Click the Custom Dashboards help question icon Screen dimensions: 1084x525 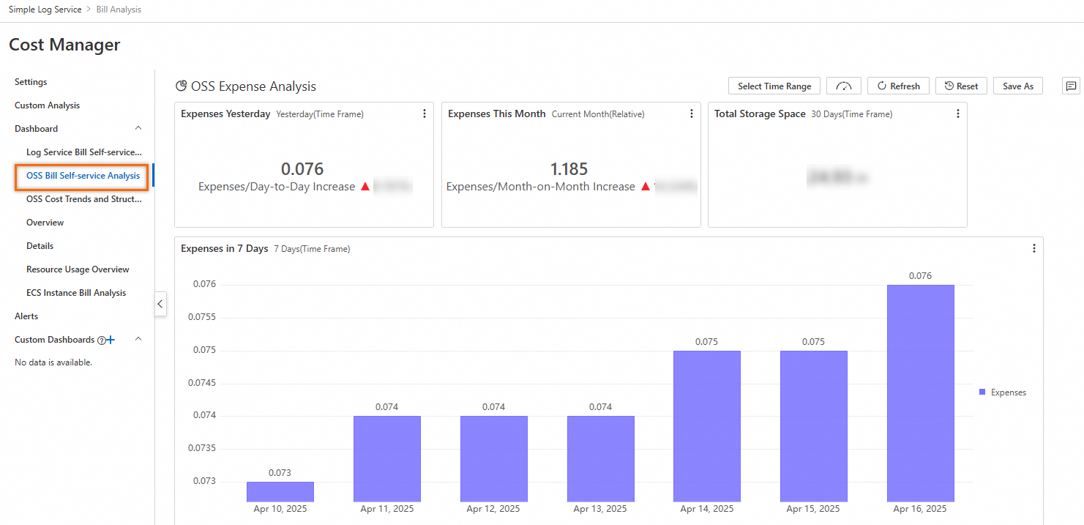pos(101,340)
